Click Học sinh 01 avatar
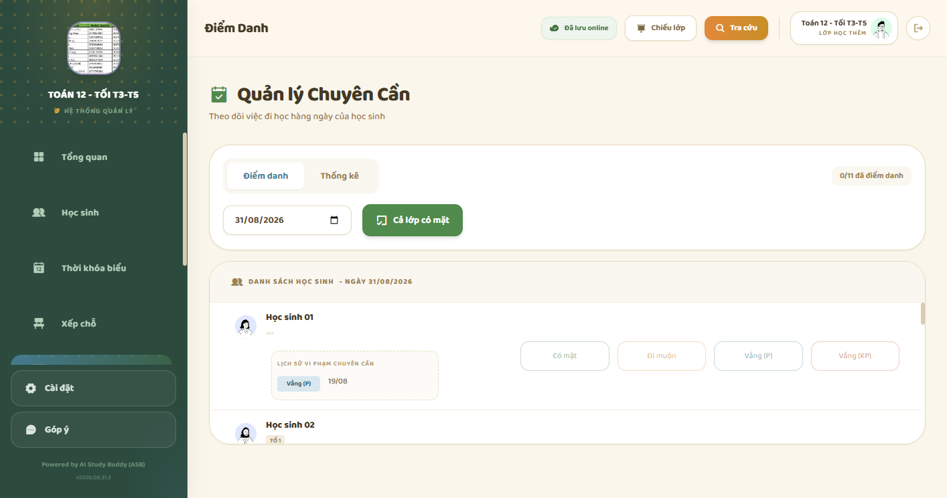The height and width of the screenshot is (498, 947). tap(246, 326)
